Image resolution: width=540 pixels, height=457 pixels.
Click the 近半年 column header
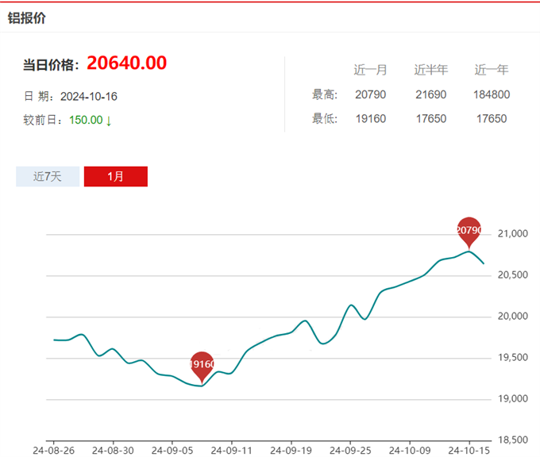pyautogui.click(x=430, y=70)
